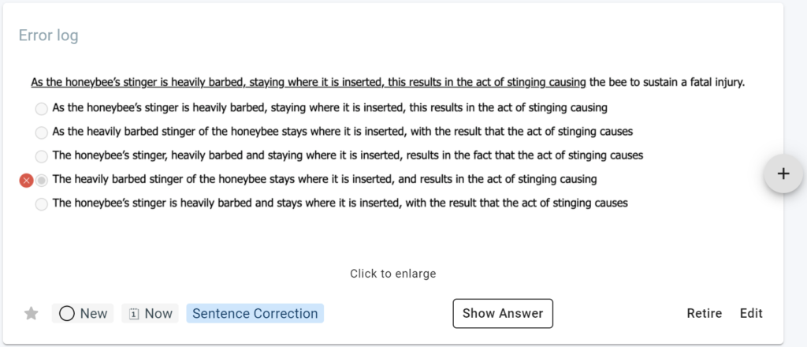Click the star favorite icon
Viewport: 807px width, 347px height.
click(x=32, y=314)
